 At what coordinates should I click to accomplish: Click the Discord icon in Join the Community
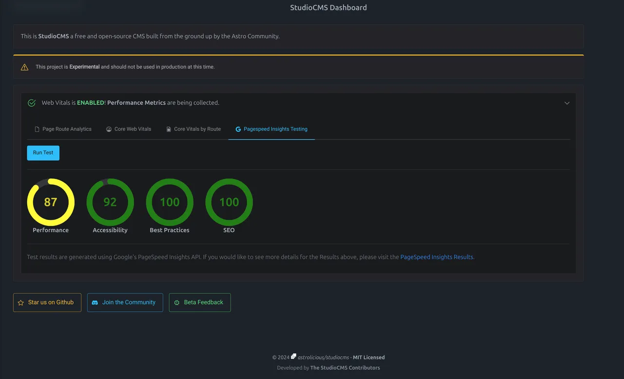95,303
